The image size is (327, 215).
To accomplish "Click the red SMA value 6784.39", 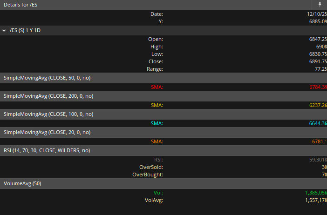I will (318, 87).
